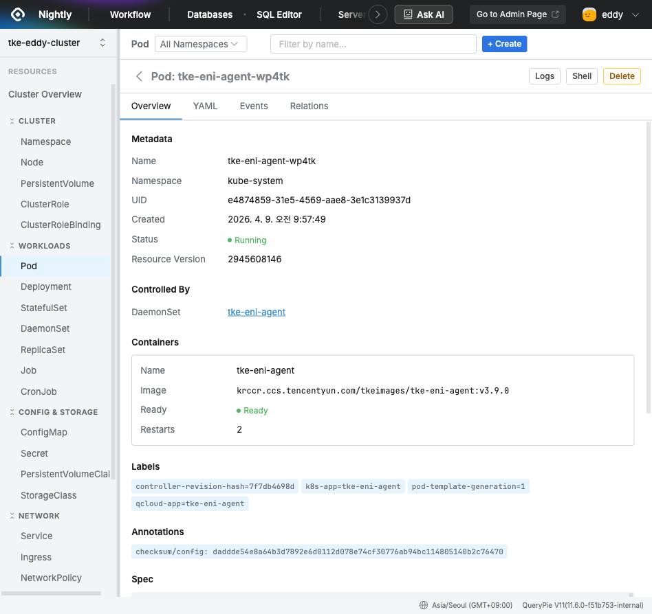Switch to the Relations tab

(x=309, y=106)
